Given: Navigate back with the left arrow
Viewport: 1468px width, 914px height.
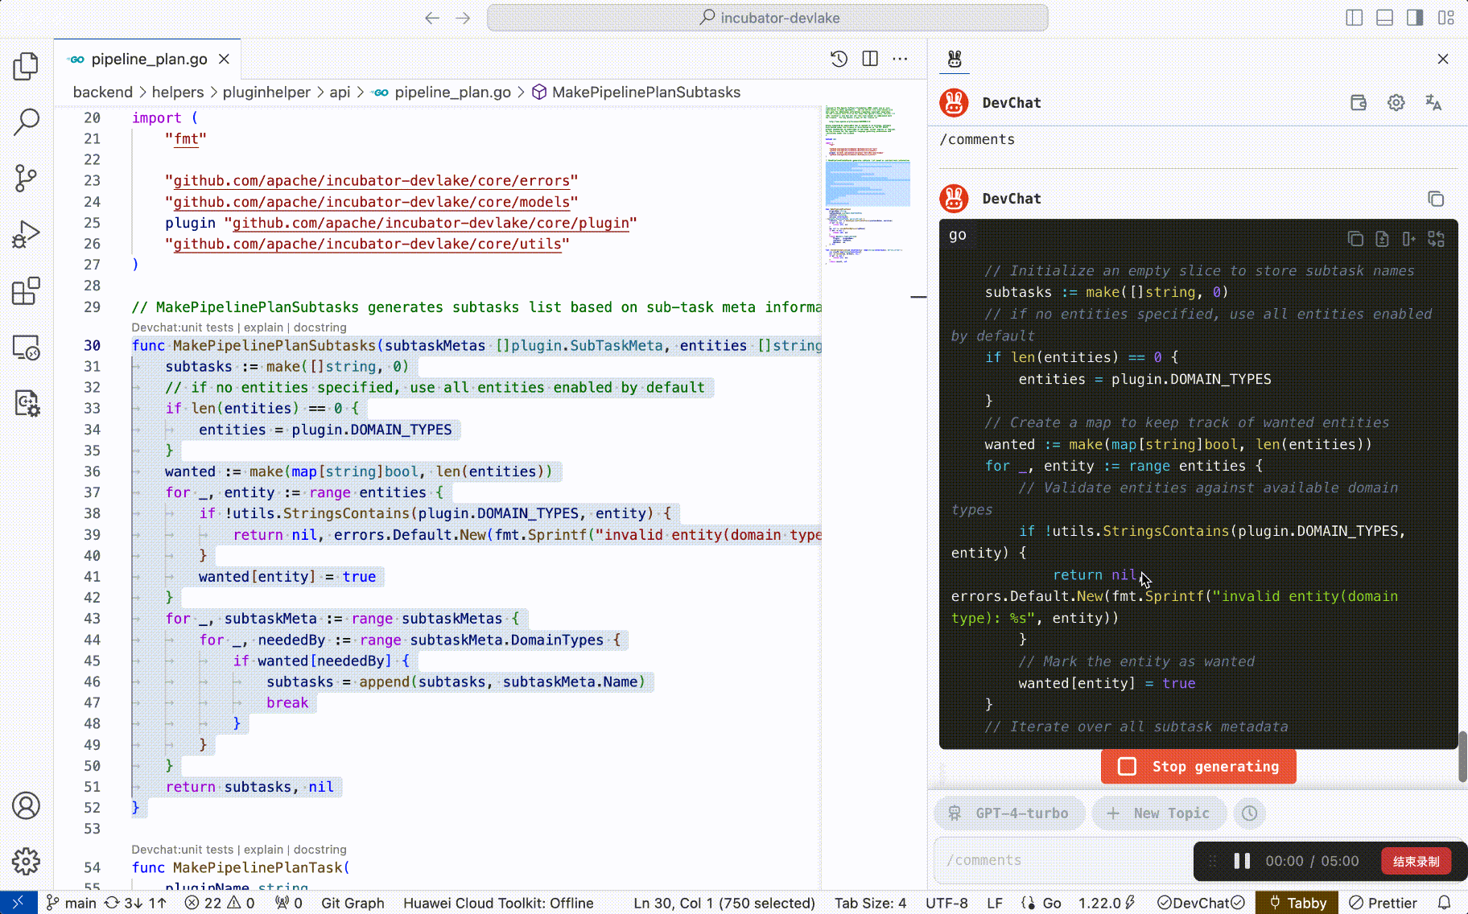Looking at the screenshot, I should (432, 18).
